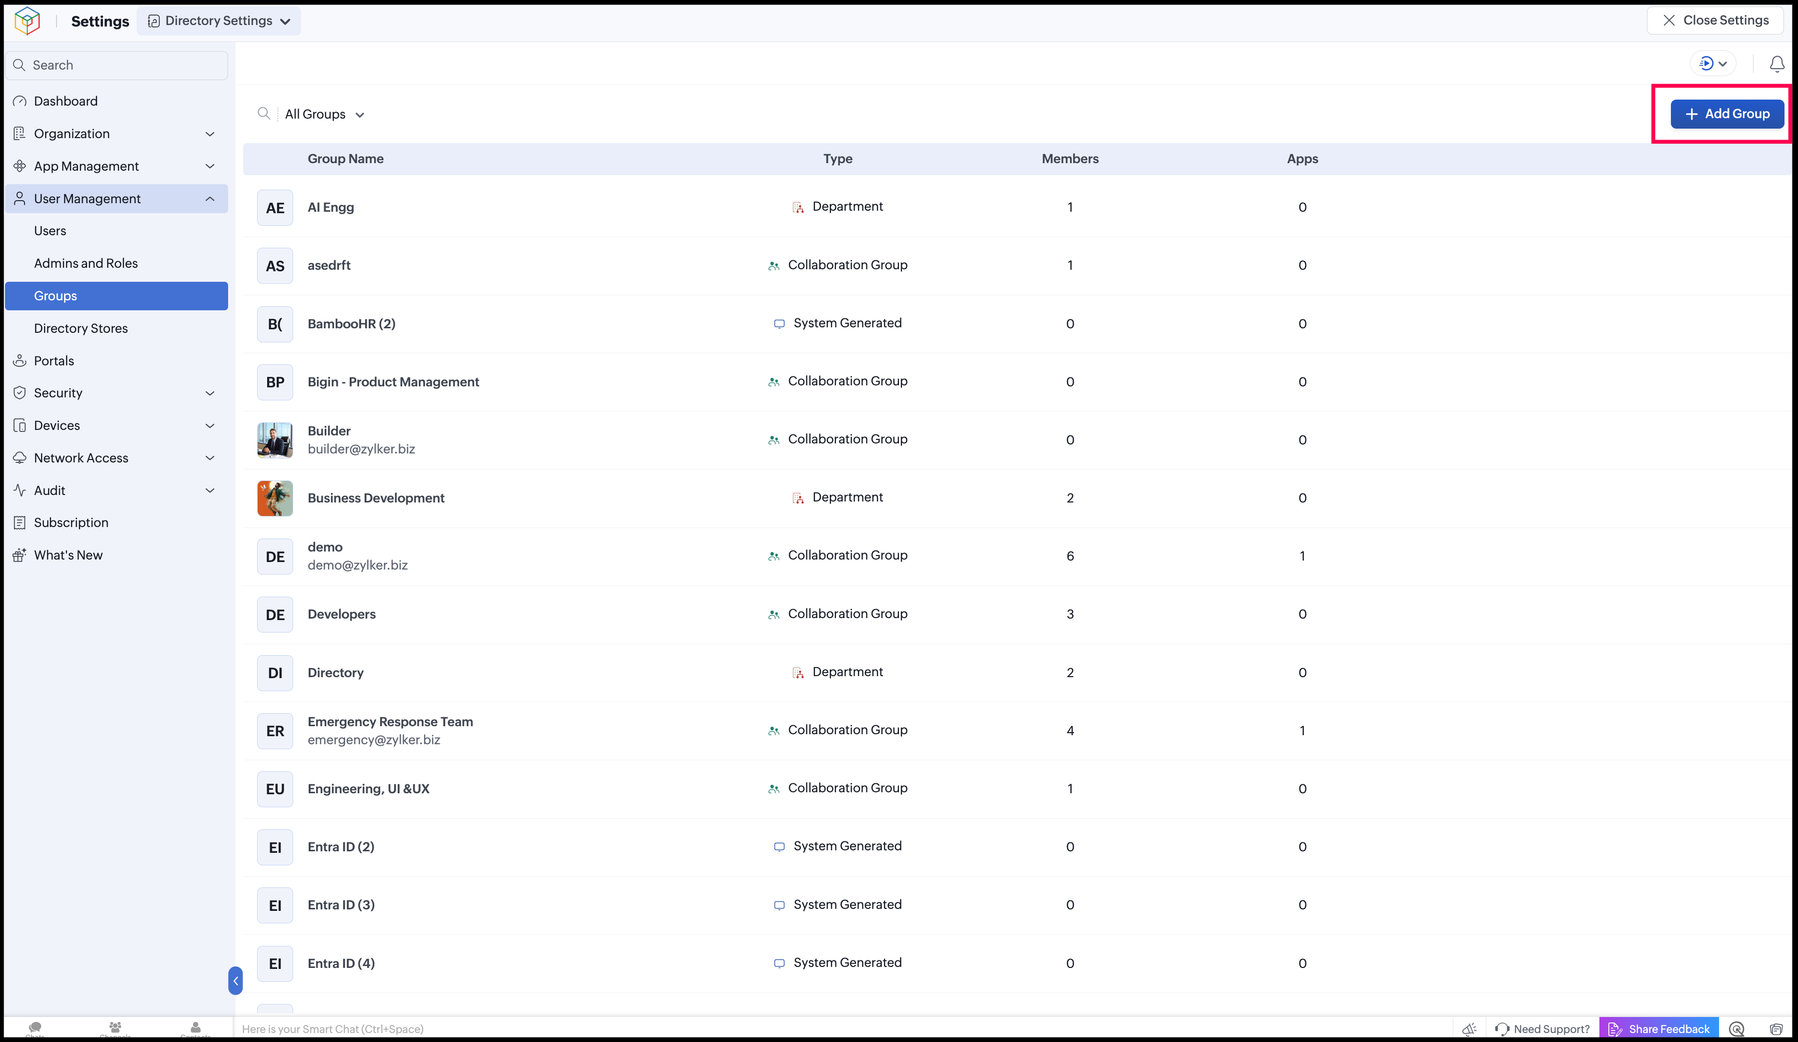Click the Smart Chat input field
The image size is (1798, 1042).
[842, 1028]
